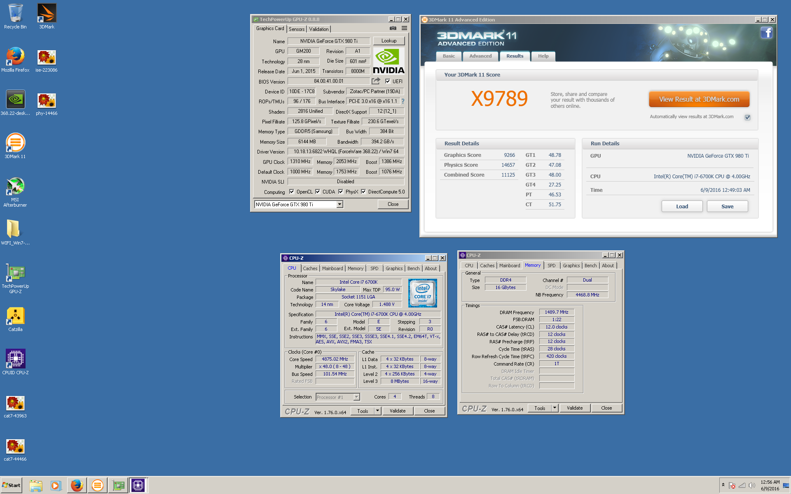Image resolution: width=791 pixels, height=494 pixels.
Task: Select the ise-223086 image file icon
Action: 47,60
